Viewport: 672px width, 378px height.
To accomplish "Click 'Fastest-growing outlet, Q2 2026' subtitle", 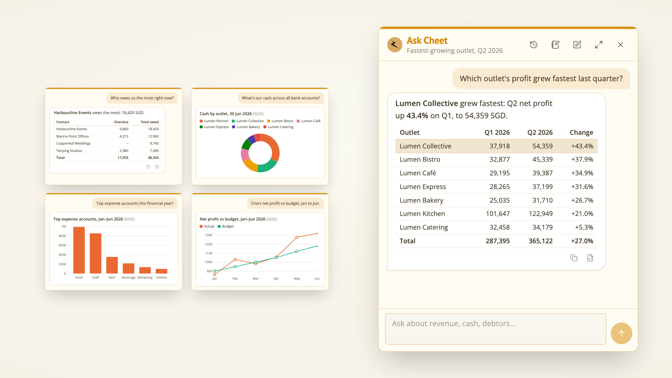I will tap(455, 50).
